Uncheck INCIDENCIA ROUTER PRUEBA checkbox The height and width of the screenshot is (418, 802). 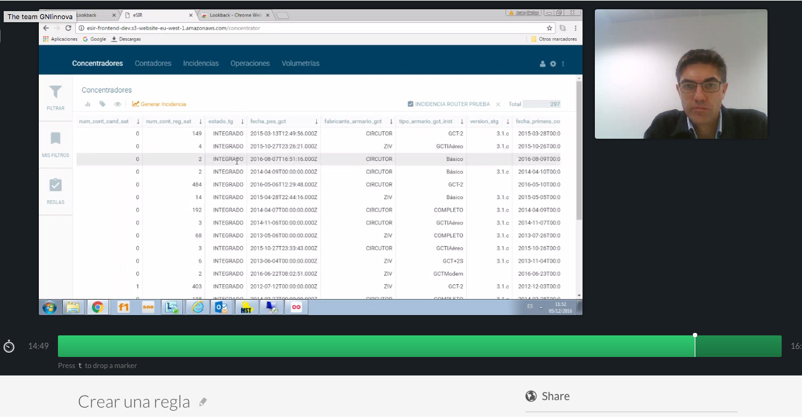tap(411, 104)
